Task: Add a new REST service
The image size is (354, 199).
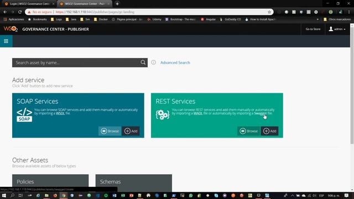Action: point(270,131)
